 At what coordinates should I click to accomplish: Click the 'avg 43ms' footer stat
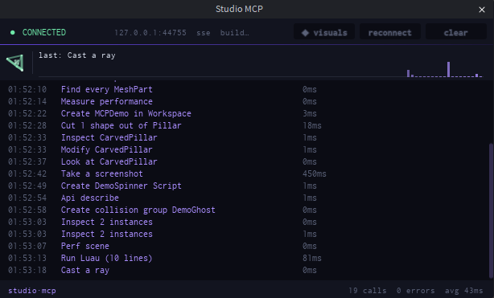coord(463,291)
